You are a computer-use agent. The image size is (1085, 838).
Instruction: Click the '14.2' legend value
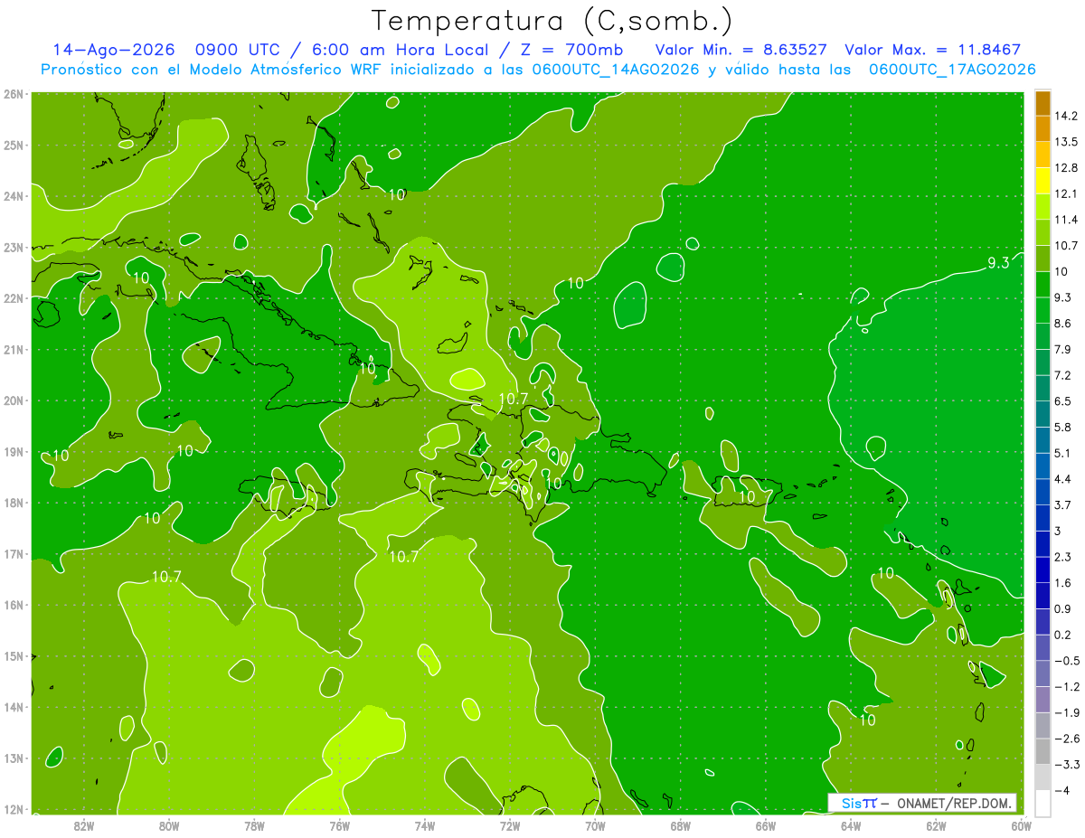tap(1065, 116)
